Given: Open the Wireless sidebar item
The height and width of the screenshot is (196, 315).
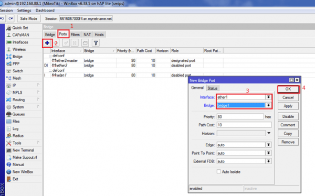Looking at the screenshot, I should (19, 49).
